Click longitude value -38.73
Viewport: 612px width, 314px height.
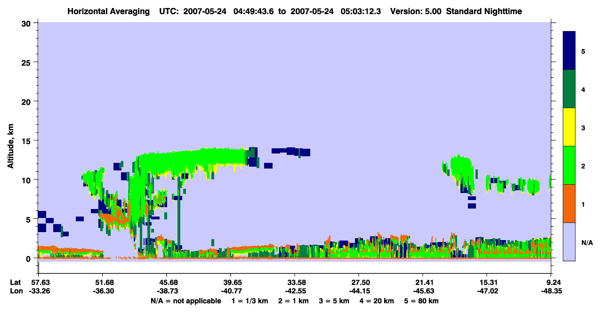pos(167,291)
